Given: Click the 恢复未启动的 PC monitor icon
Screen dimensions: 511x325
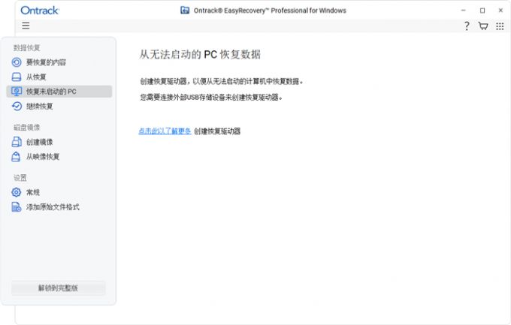Looking at the screenshot, I should [17, 92].
